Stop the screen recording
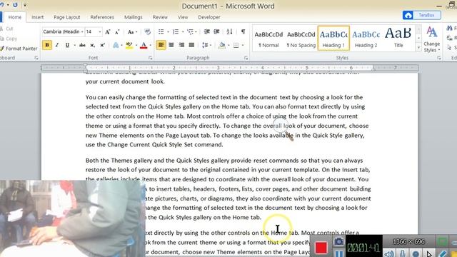 click(321, 248)
